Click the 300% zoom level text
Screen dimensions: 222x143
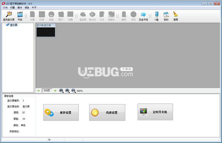click(80, 91)
